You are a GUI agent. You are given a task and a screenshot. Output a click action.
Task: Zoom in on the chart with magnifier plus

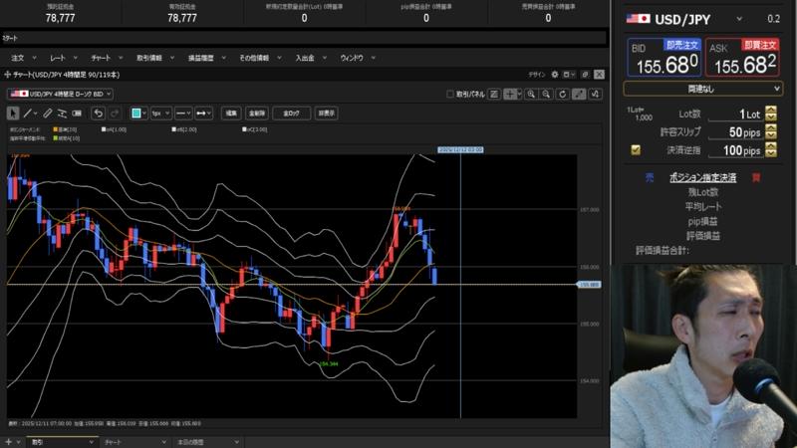tap(532, 94)
